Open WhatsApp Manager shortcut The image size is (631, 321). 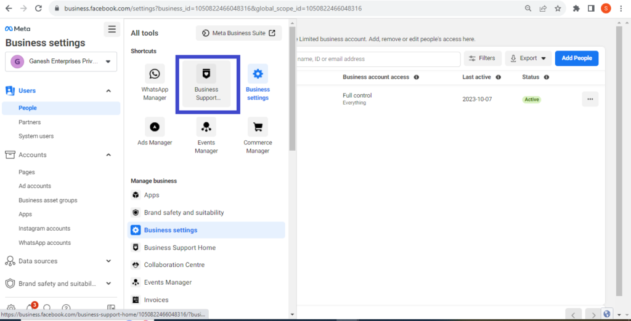pos(155,82)
